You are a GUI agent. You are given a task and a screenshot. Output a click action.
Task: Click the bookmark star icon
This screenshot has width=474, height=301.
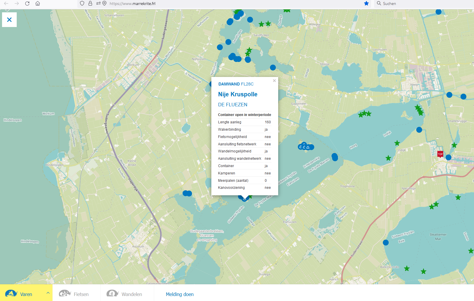click(x=366, y=4)
